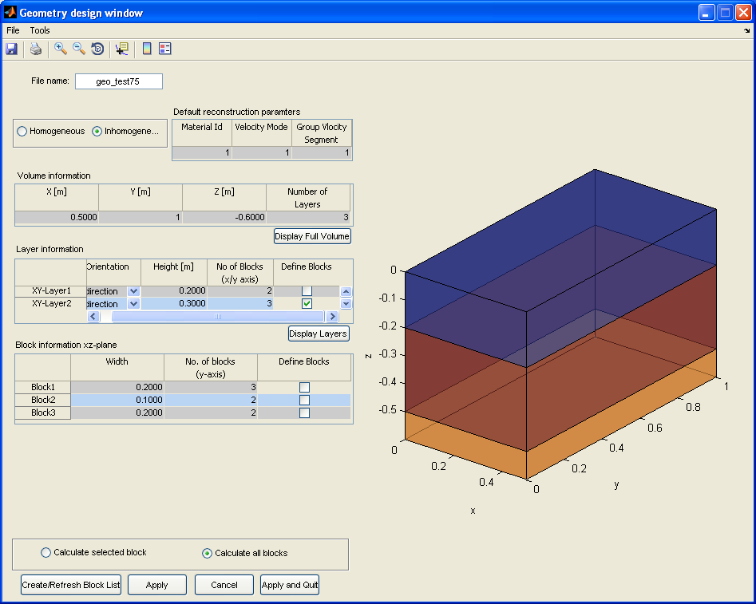Click the Block3 row header

pos(43,413)
